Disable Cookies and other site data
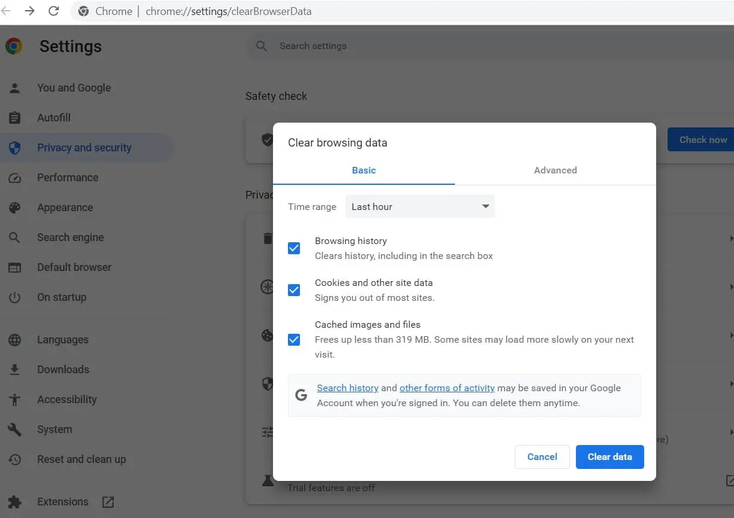 click(x=294, y=290)
